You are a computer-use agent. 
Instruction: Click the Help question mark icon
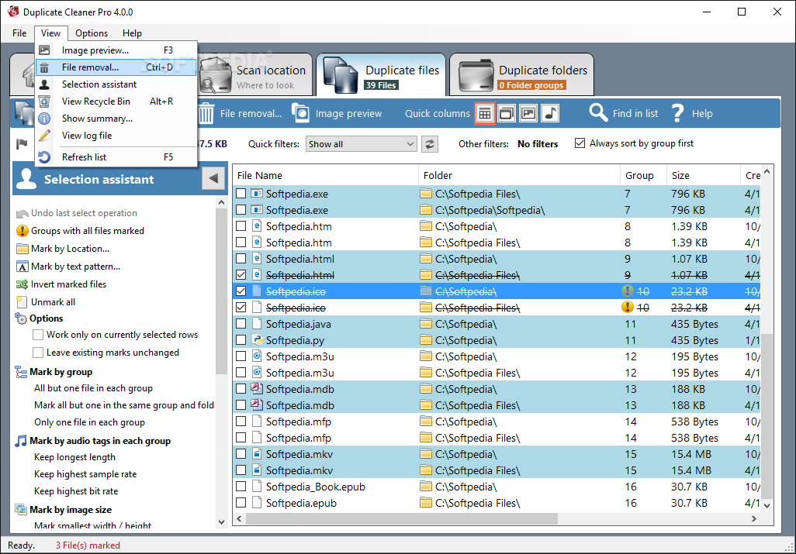[677, 112]
